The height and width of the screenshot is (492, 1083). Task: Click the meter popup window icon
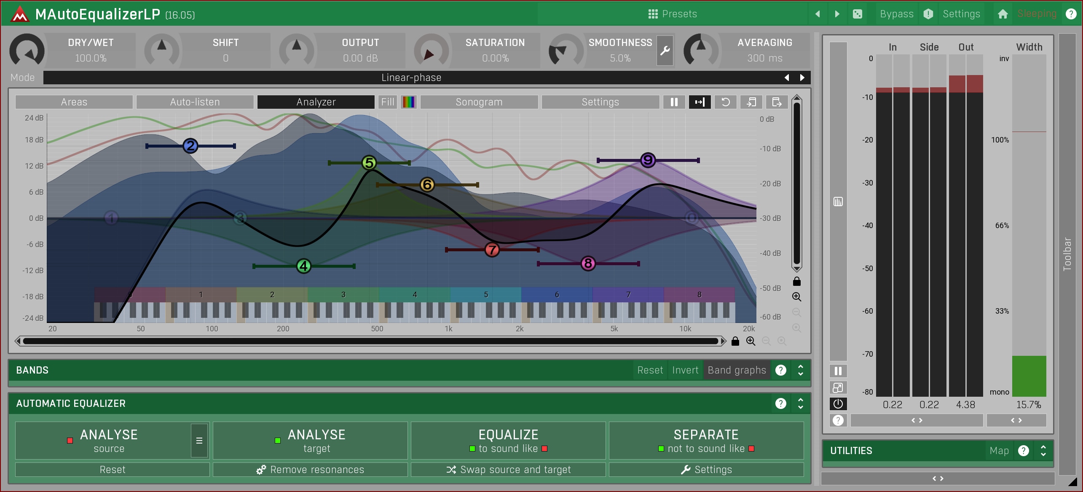tap(838, 387)
